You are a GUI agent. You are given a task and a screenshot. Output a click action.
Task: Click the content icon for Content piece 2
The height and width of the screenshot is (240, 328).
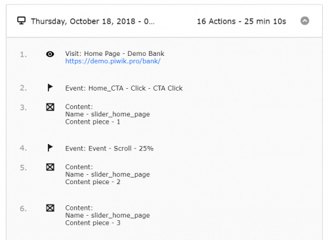point(50,167)
